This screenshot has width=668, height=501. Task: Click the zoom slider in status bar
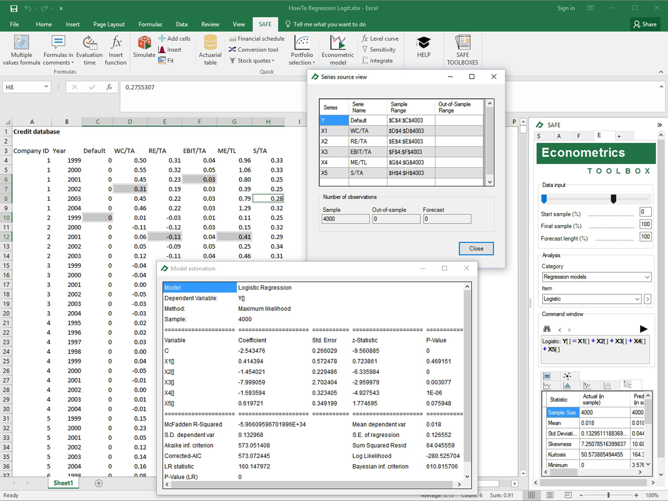[x=608, y=495]
